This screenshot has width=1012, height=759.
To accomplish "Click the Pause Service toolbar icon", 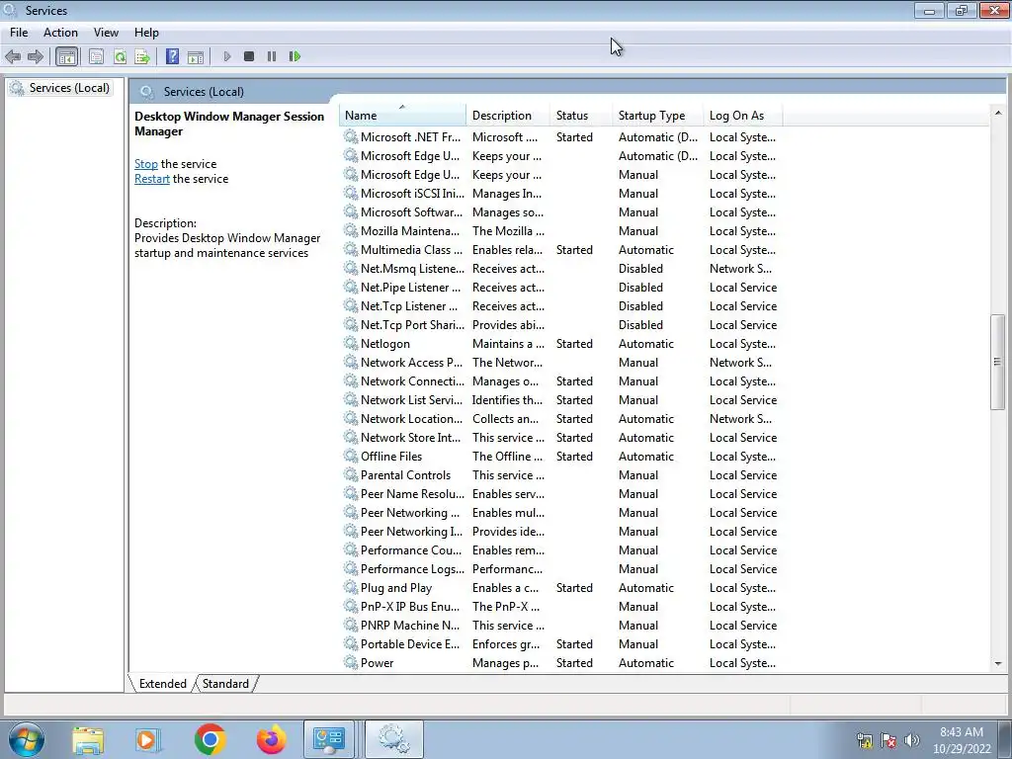I will tap(272, 56).
